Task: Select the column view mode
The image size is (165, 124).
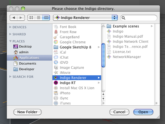Action: click(46, 18)
